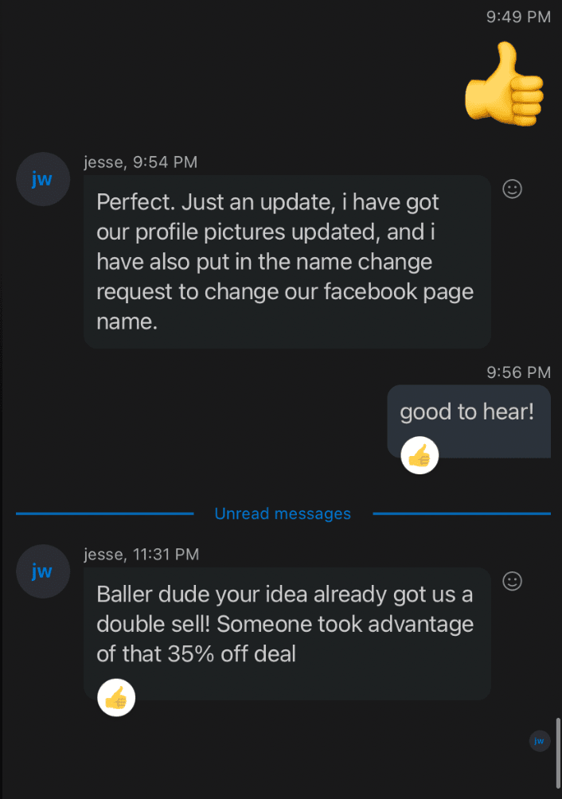Click the blue divider line right of 'Unread messages'
This screenshot has width=562, height=799.
pyautogui.click(x=462, y=513)
